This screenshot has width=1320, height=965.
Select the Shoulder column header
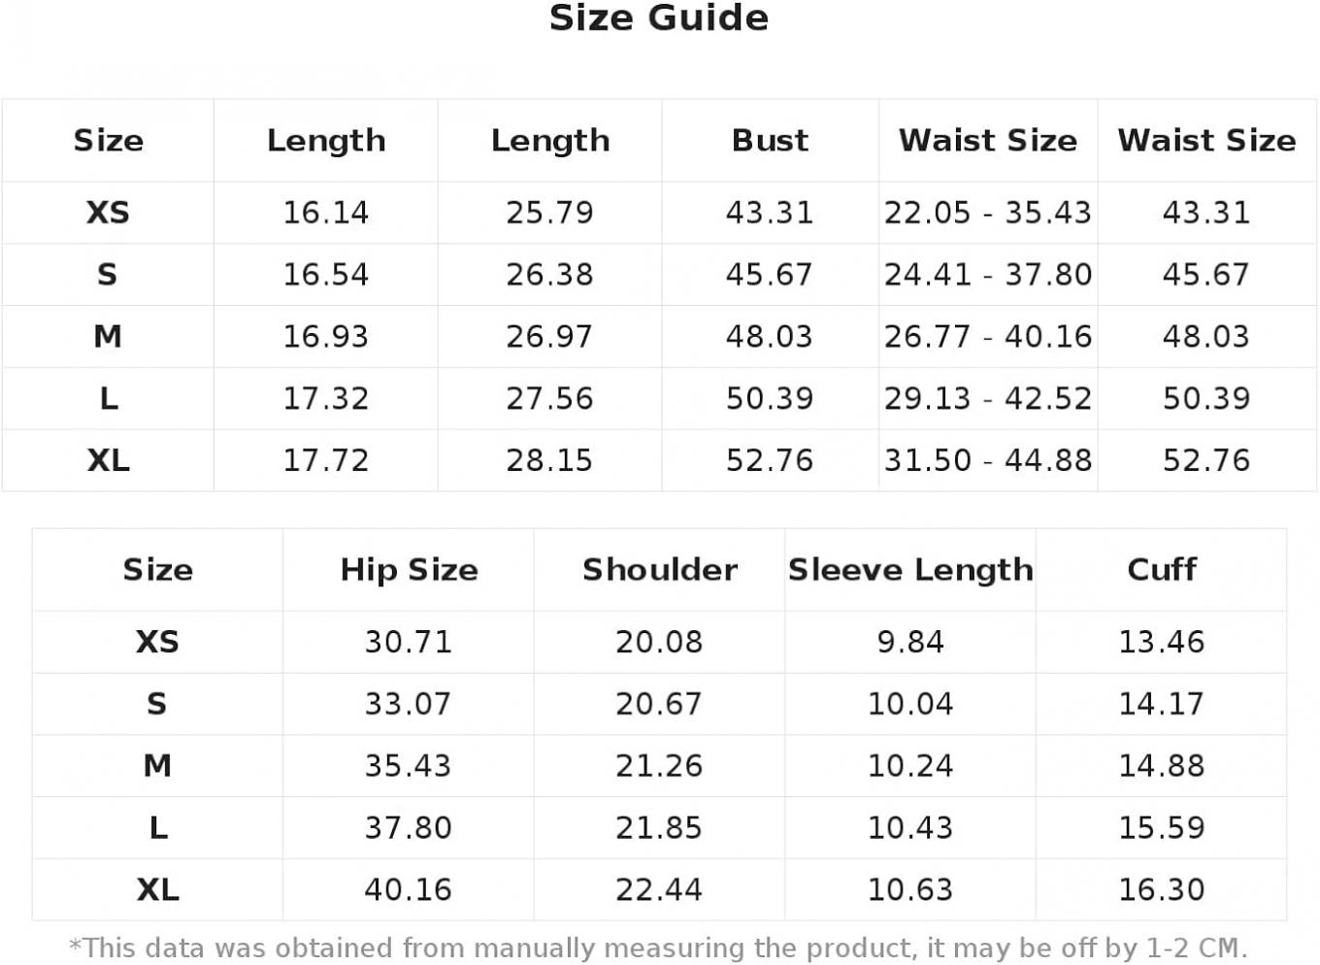[660, 569]
